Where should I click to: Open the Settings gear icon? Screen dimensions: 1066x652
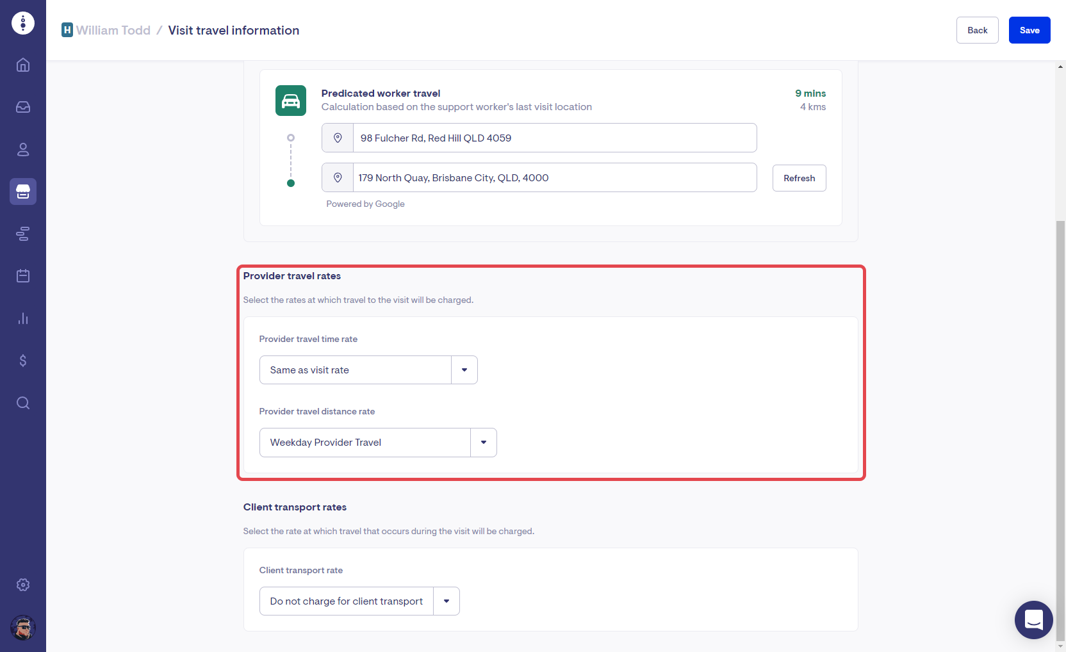23,585
